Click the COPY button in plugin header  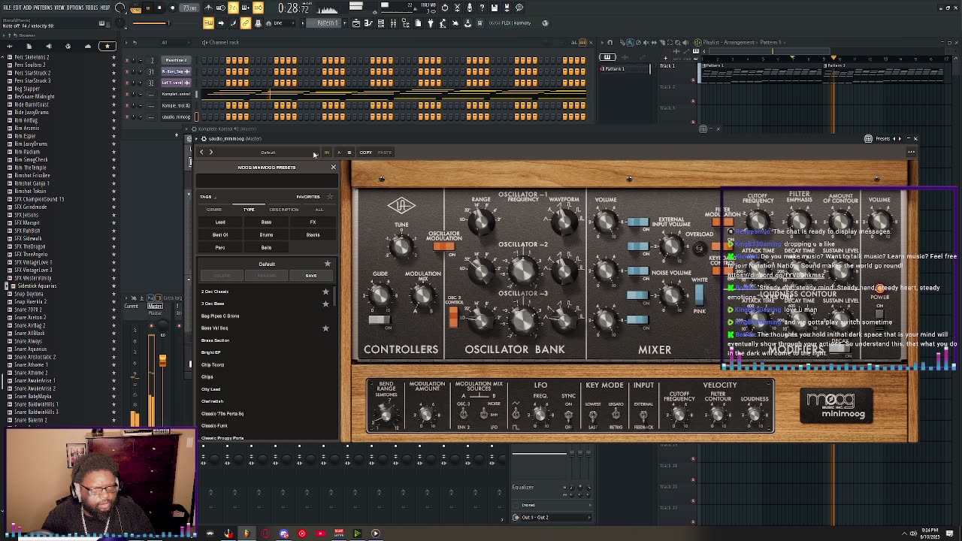365,153
